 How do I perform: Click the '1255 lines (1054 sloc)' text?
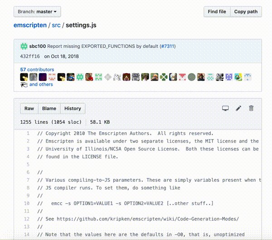point(51,122)
